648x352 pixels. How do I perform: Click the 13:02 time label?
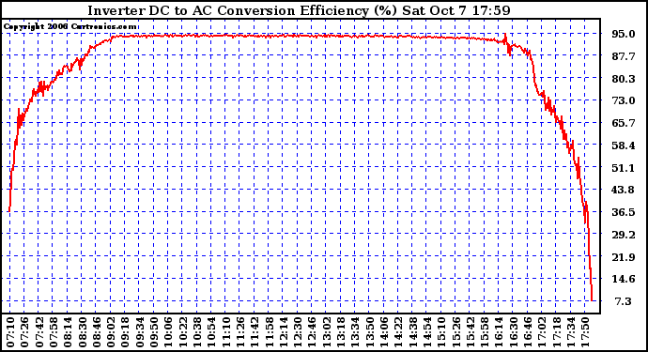[327, 332]
